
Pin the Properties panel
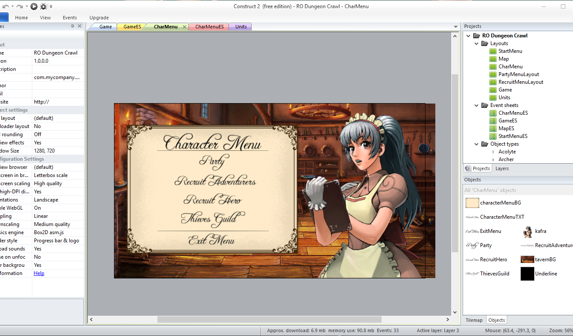[x=72, y=26]
